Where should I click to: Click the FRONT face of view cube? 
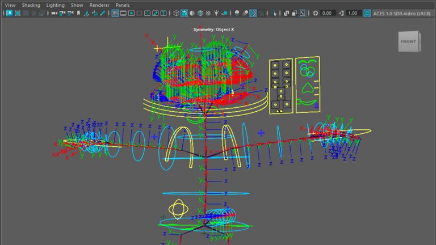tap(408, 42)
